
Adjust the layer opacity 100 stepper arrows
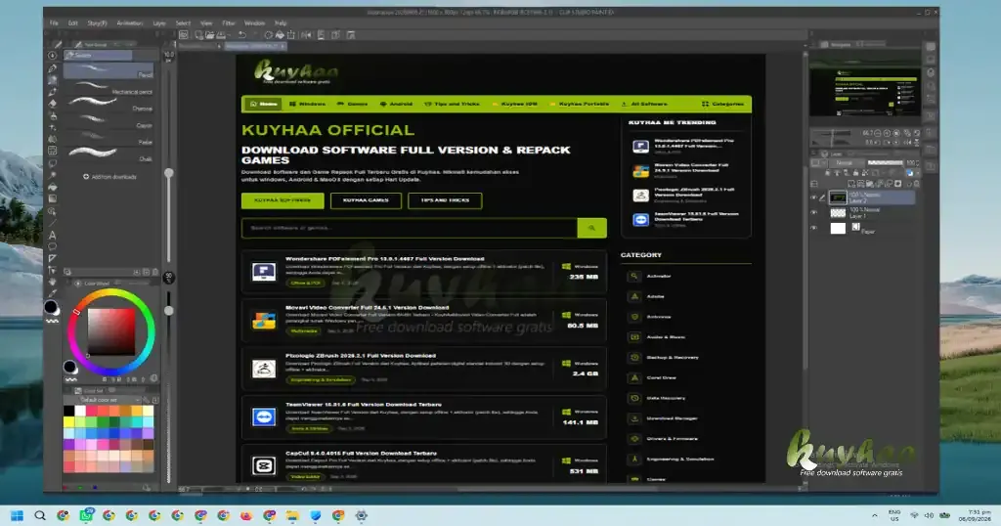click(917, 162)
